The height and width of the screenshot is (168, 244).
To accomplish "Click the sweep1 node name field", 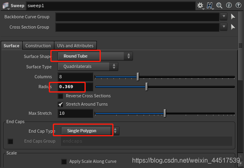I will click(111, 6).
